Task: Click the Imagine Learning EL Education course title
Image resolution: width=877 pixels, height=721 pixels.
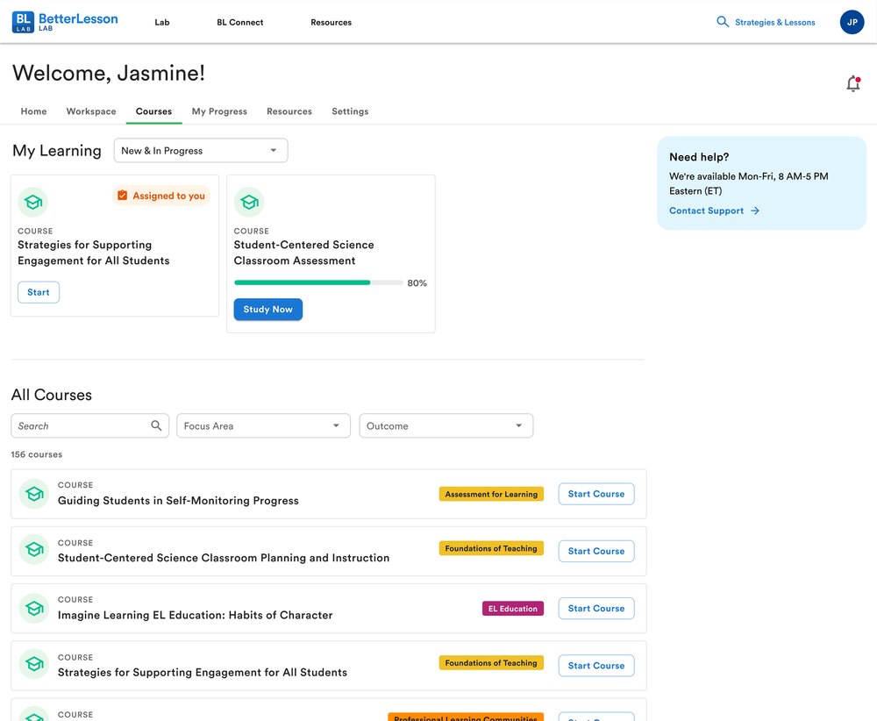Action: (196, 615)
